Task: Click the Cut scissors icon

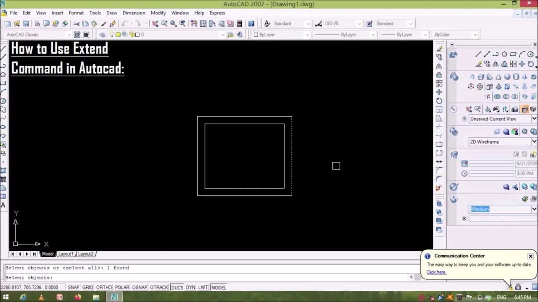Action: (x=76, y=23)
